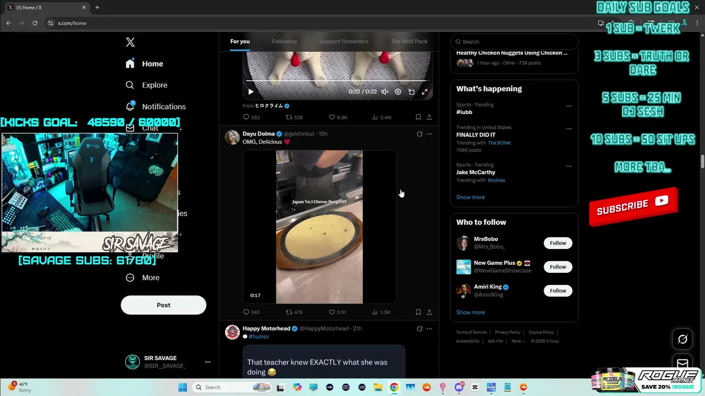Open more options for FINALLY DID IT trend
Image resolution: width=705 pixels, height=396 pixels.
[568, 129]
